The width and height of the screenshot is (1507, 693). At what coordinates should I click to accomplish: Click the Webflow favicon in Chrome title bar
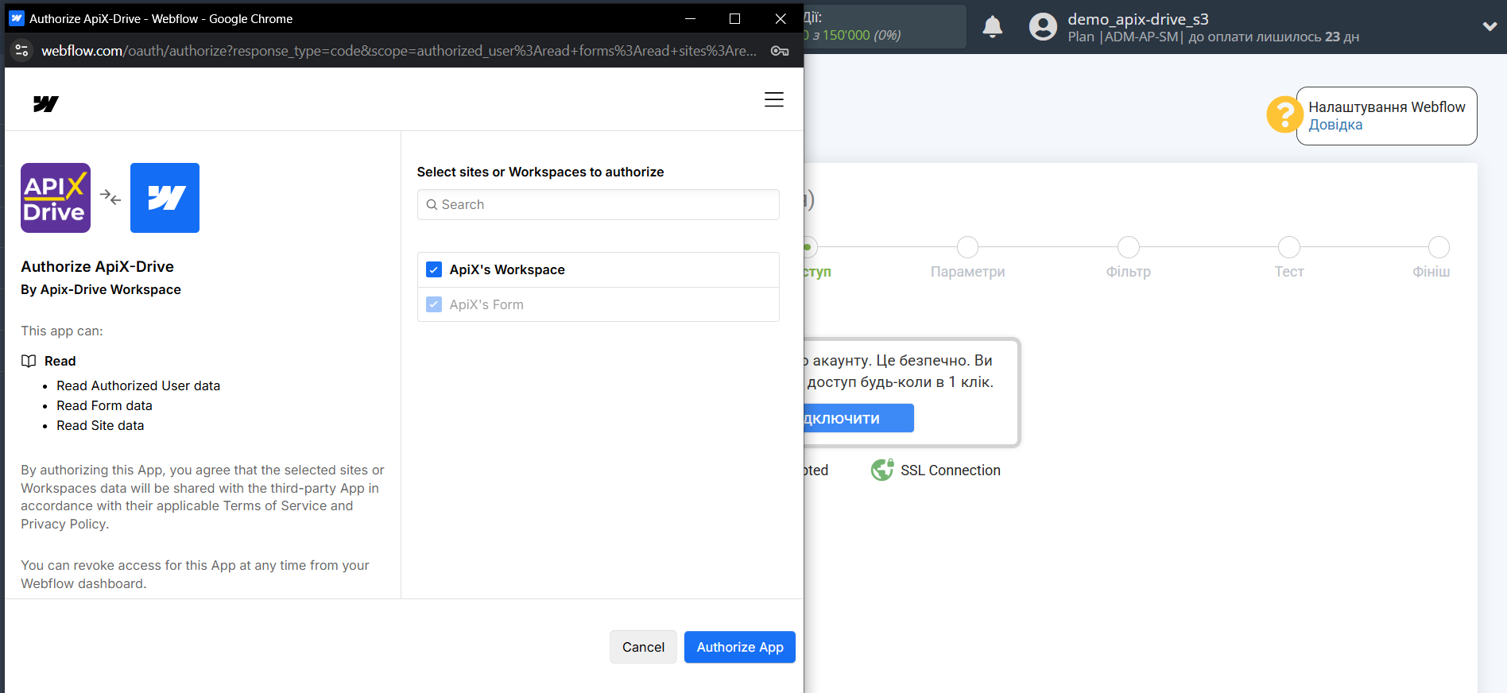pos(17,18)
